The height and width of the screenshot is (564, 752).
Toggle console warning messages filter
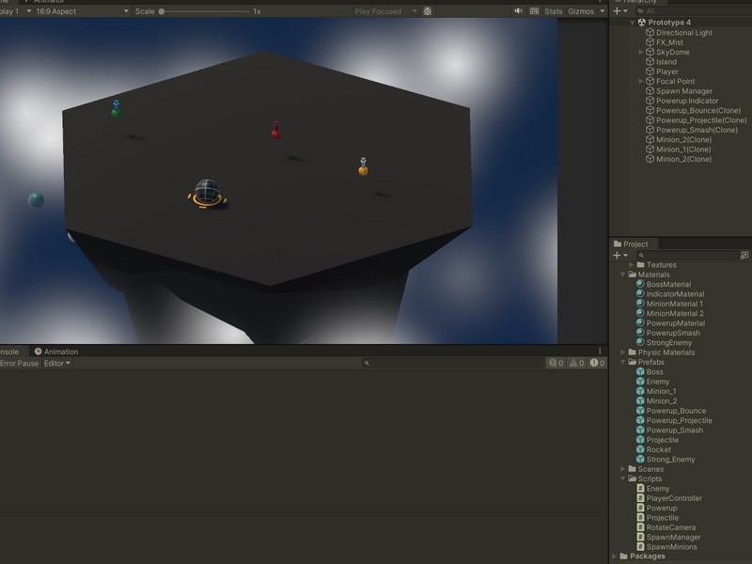pyautogui.click(x=576, y=363)
